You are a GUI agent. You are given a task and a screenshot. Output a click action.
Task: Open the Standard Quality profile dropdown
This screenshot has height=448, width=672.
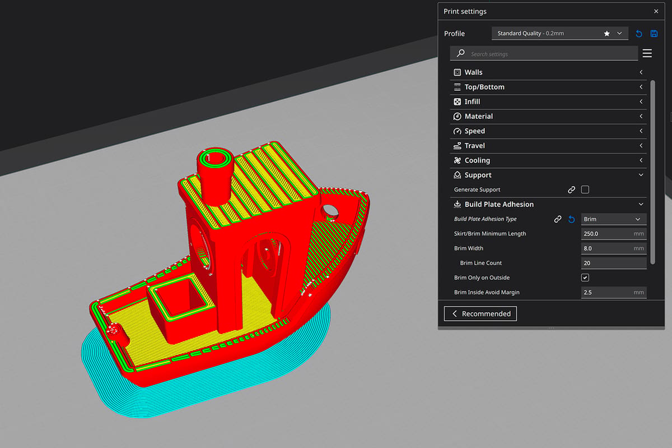coord(559,34)
